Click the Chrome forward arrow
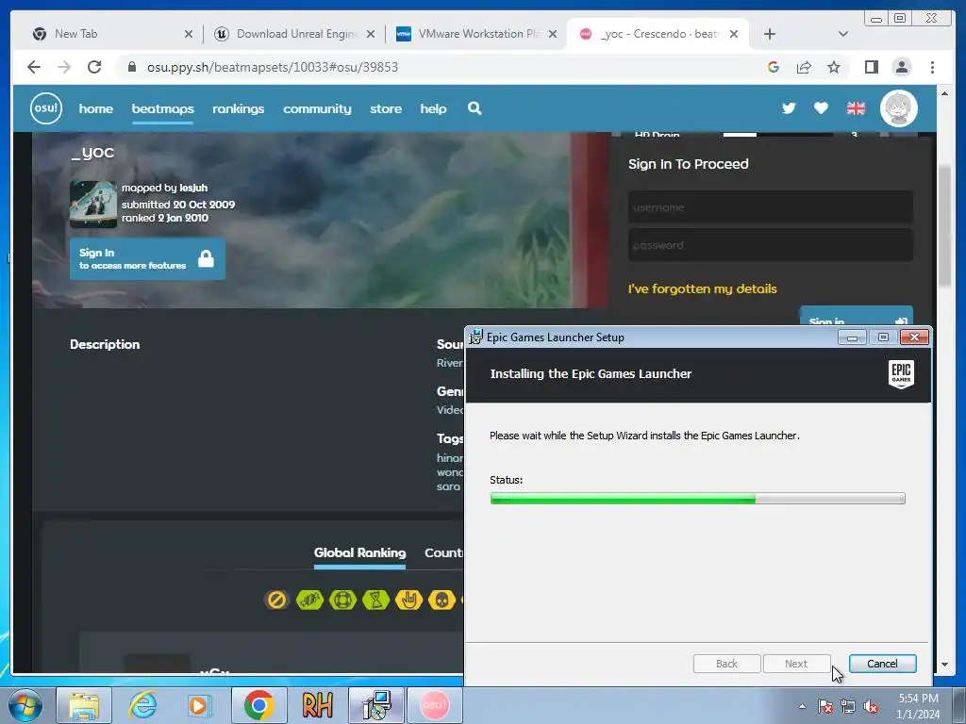Viewport: 966px width, 724px height. tap(64, 67)
